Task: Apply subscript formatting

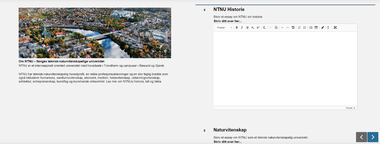Action: (253, 28)
